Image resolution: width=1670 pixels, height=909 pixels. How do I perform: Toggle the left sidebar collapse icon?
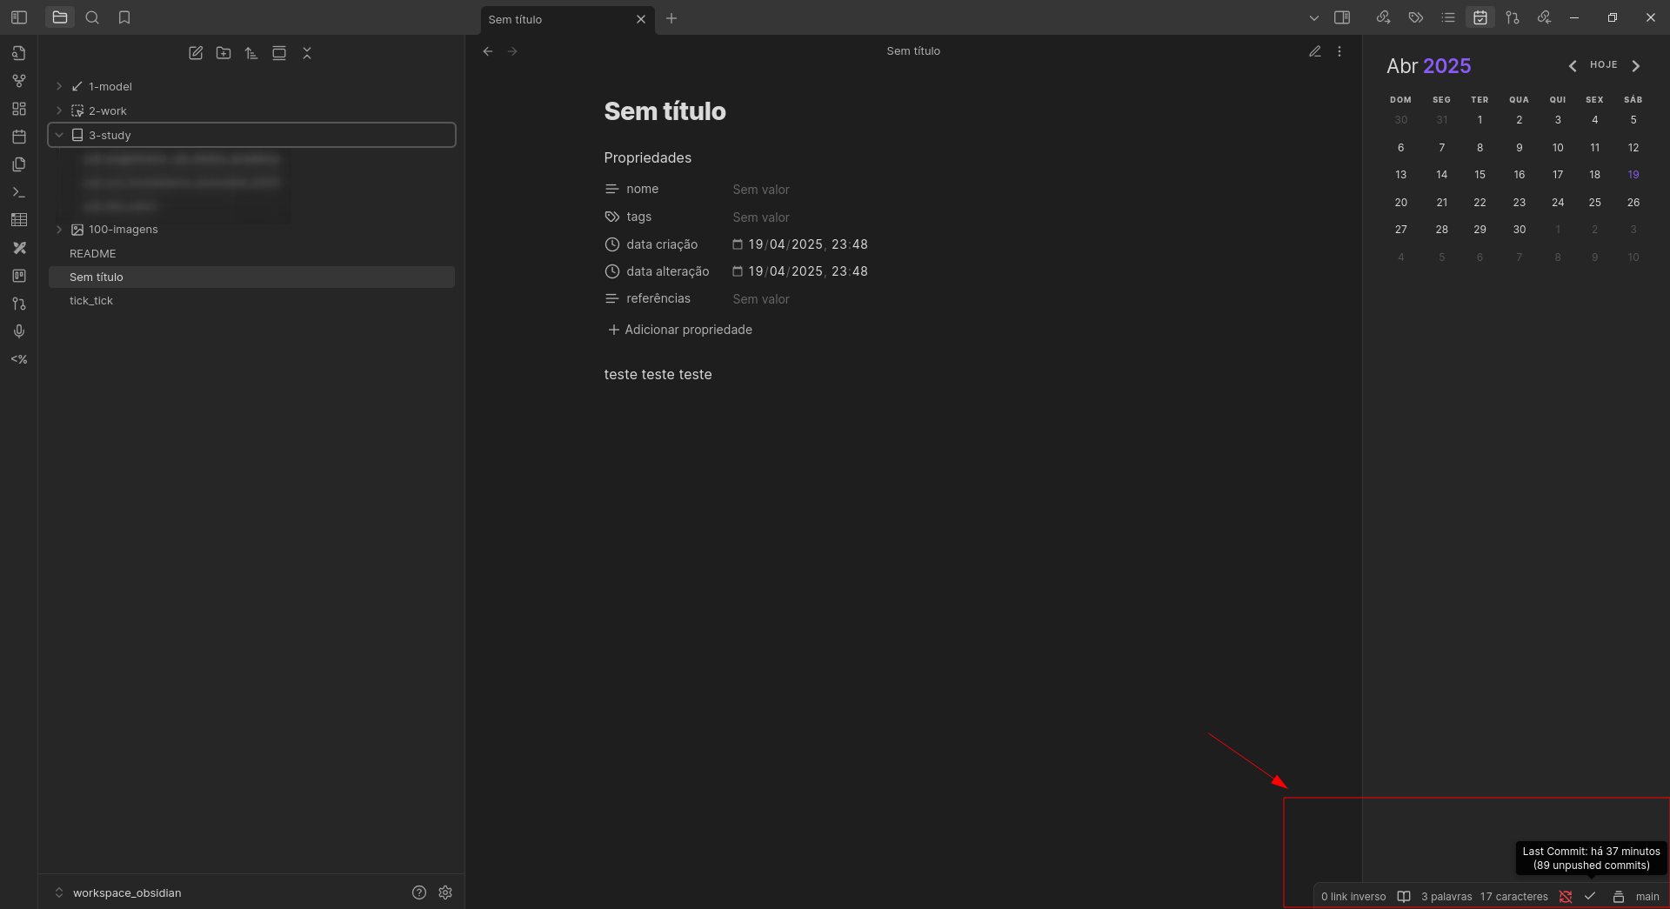pos(19,17)
